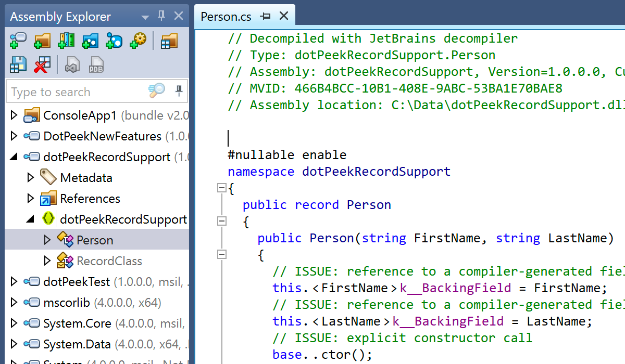The height and width of the screenshot is (364, 625).
Task: Toggle the pin next to search box
Action: pos(179,92)
